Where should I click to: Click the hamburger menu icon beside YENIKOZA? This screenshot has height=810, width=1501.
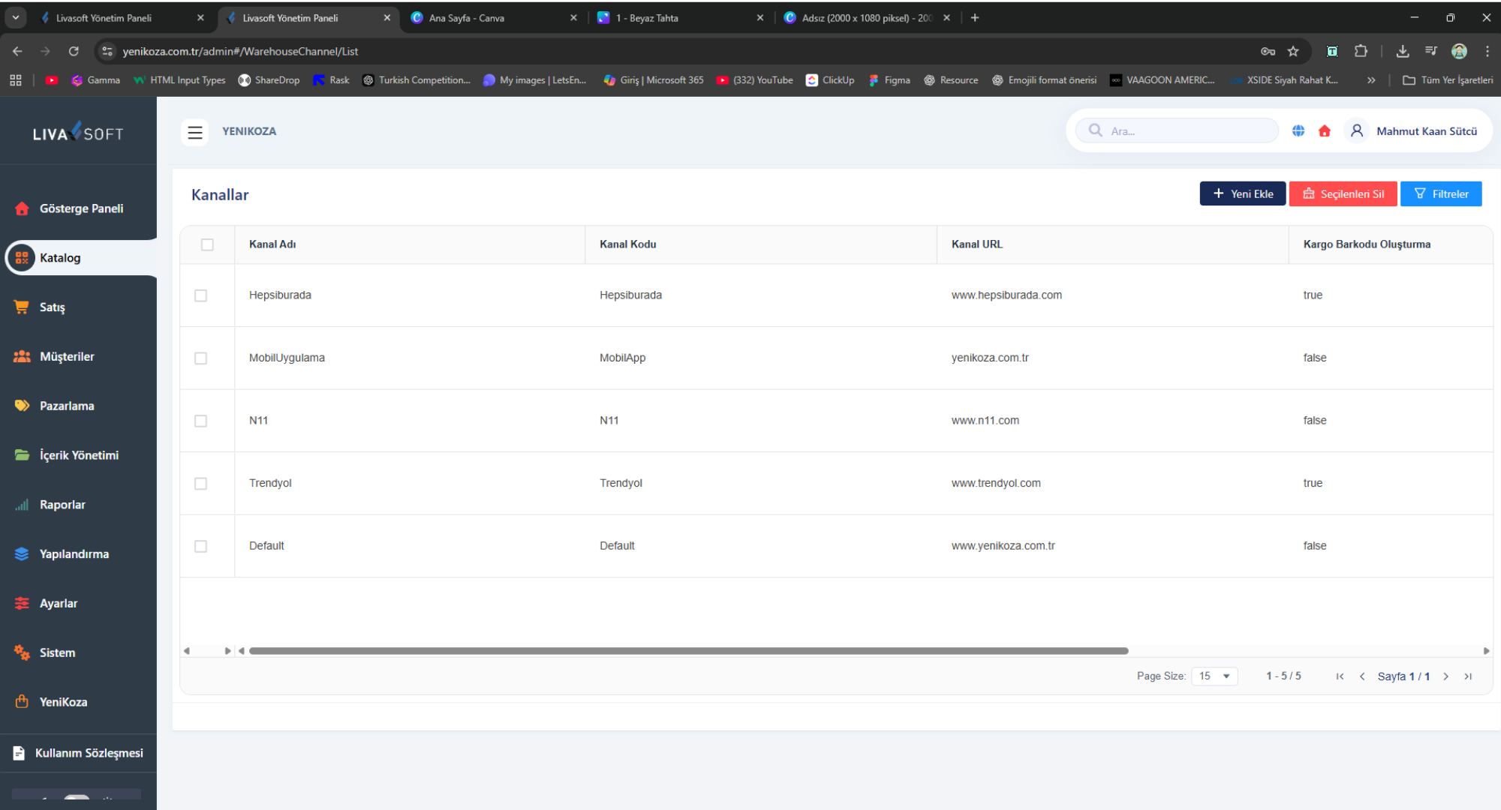195,132
